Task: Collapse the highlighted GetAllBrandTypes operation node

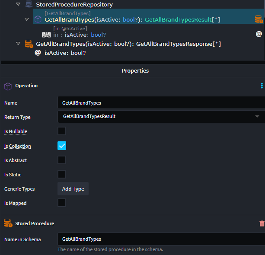Action: [x=27, y=19]
